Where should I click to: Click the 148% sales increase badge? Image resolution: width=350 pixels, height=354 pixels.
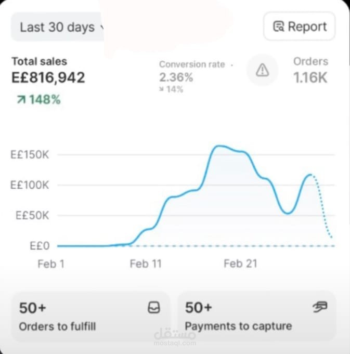39,100
